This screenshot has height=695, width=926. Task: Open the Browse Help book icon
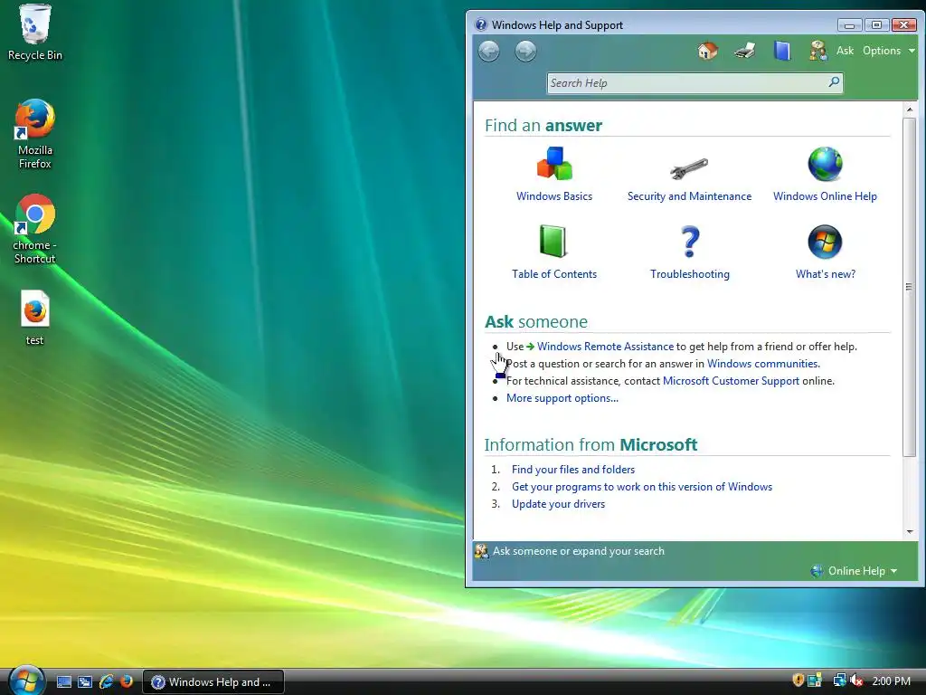pyautogui.click(x=782, y=51)
